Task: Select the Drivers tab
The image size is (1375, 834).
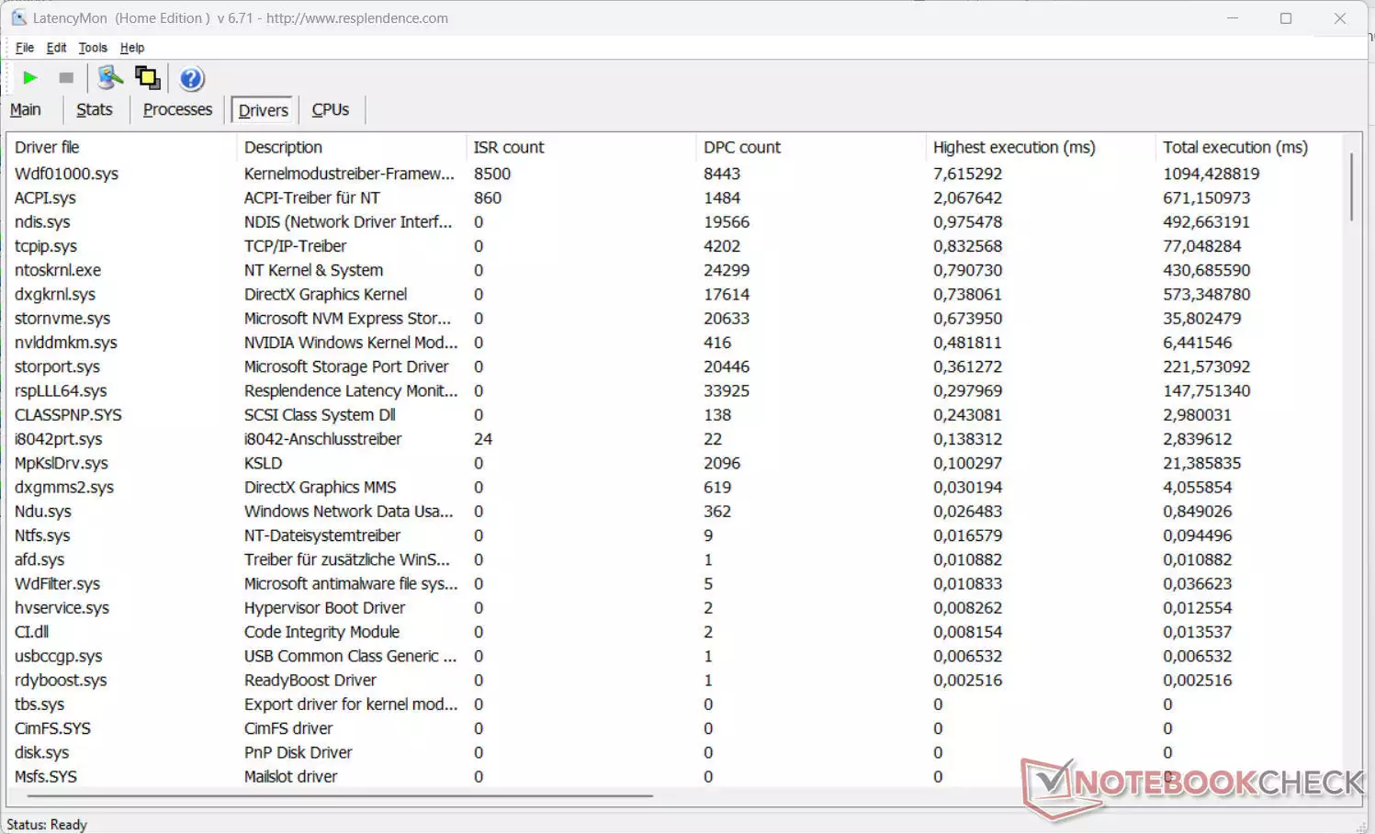Action: tap(263, 110)
